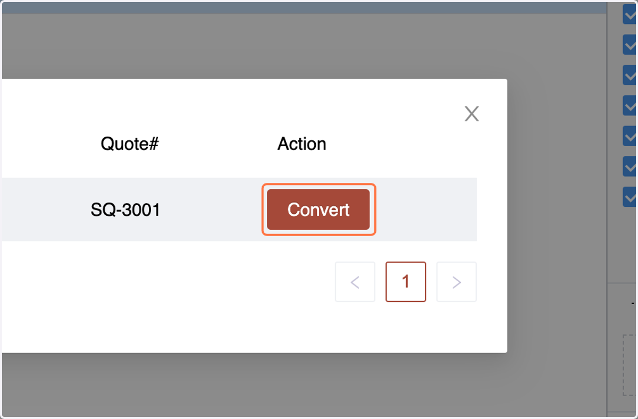The height and width of the screenshot is (419, 638).
Task: Select page 1 in pagination
Action: [x=406, y=282]
